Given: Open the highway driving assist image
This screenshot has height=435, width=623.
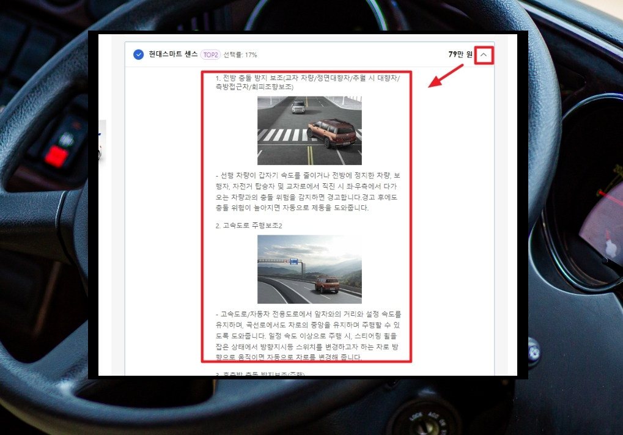Looking at the screenshot, I should pyautogui.click(x=309, y=269).
